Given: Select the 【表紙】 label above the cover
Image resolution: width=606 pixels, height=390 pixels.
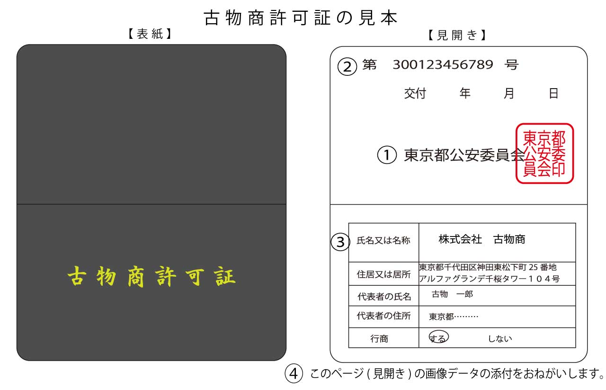Looking at the screenshot, I should (150, 35).
